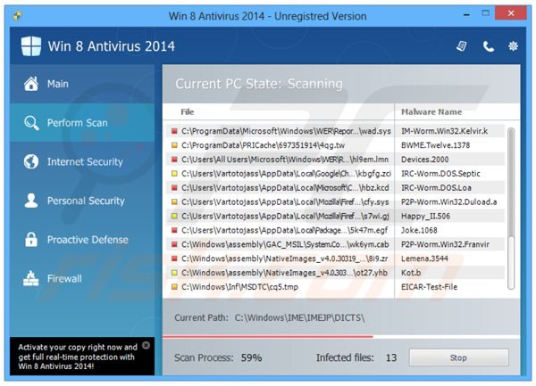
Task: Dismiss the activation notice with X icon
Action: coord(146,345)
